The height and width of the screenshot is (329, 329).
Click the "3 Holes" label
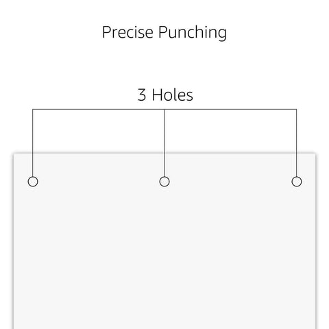coord(165,95)
